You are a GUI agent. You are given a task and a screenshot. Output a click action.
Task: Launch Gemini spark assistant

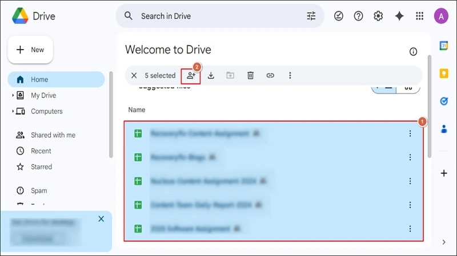399,16
